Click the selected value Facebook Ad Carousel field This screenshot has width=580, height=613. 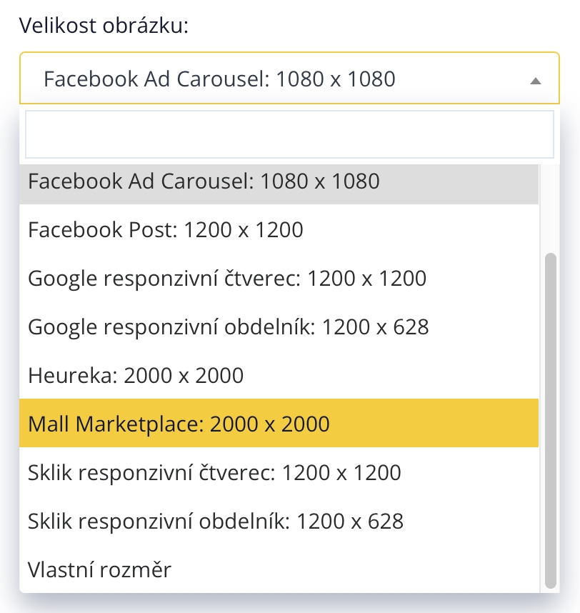tap(219, 79)
